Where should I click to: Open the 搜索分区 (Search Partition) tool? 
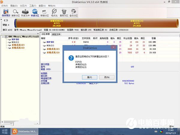tap(16, 13)
